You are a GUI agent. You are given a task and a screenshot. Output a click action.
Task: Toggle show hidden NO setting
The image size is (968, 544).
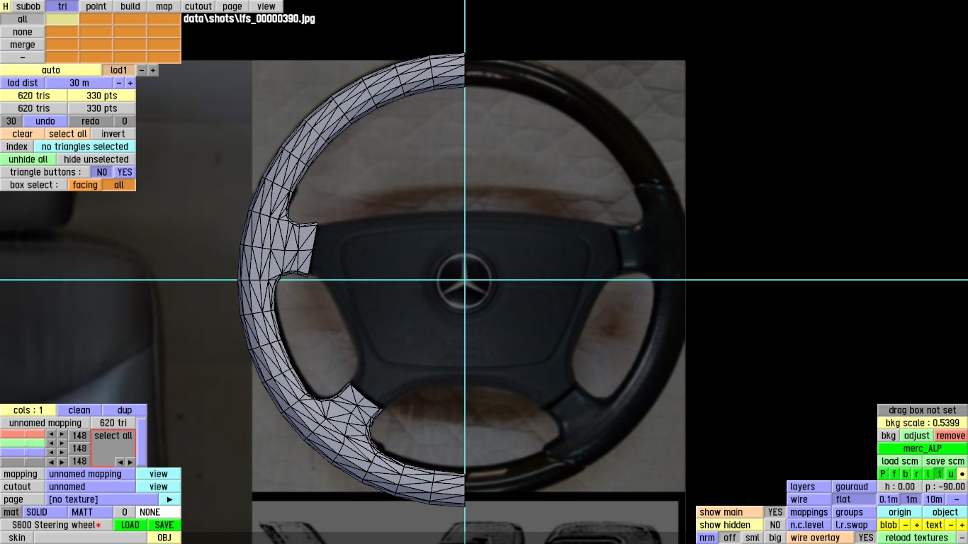pos(775,525)
